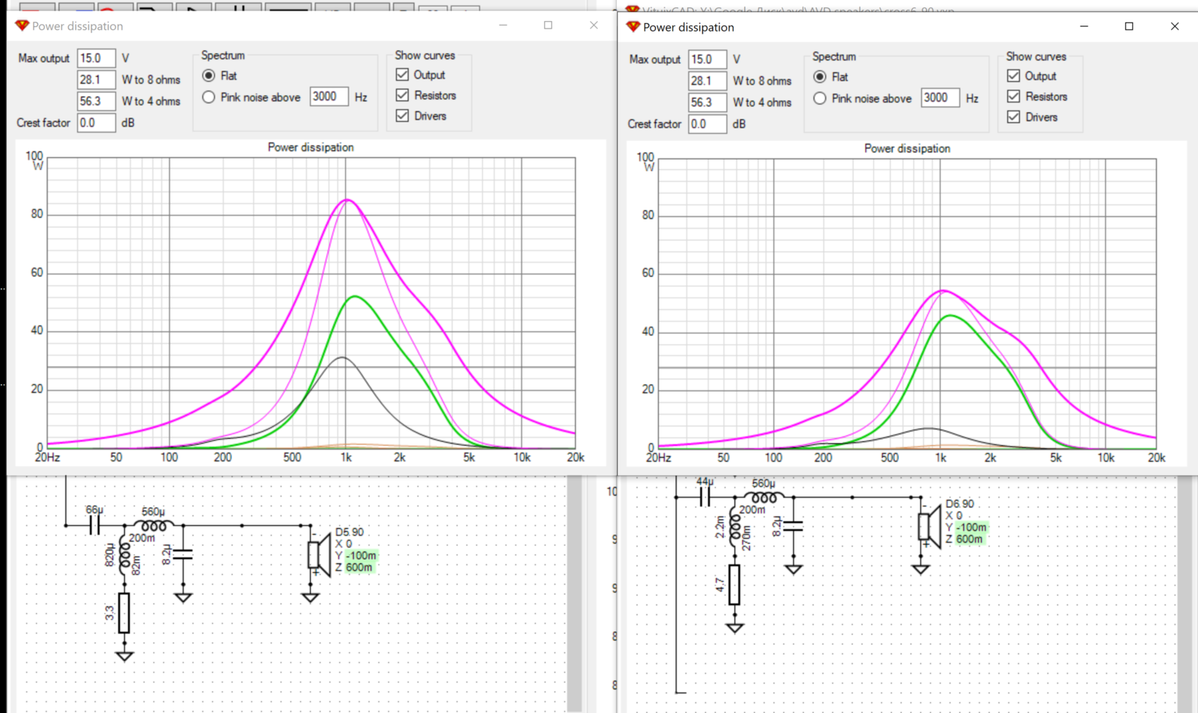
Task: Select the 3.3 ohm resistor symbol
Action: click(124, 613)
